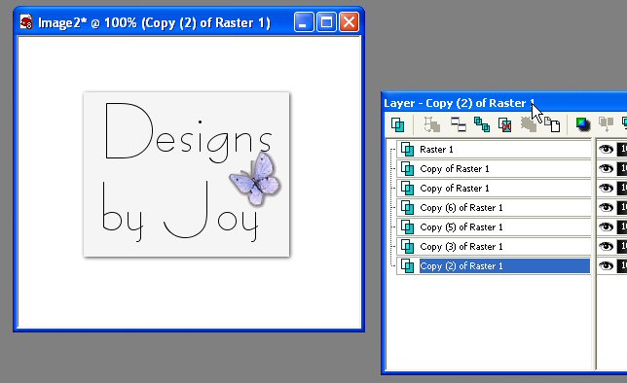Toggle eye icon for Copy (3) of Raster 1
627x383 pixels.
tap(606, 246)
